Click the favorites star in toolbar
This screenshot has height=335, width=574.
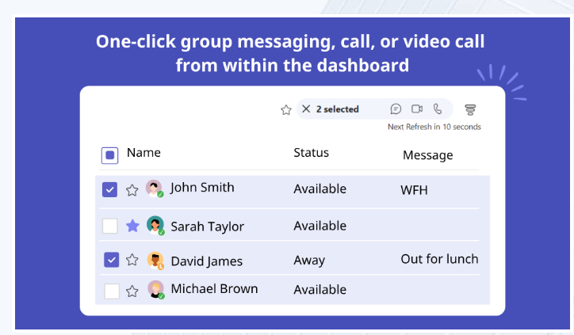[286, 110]
